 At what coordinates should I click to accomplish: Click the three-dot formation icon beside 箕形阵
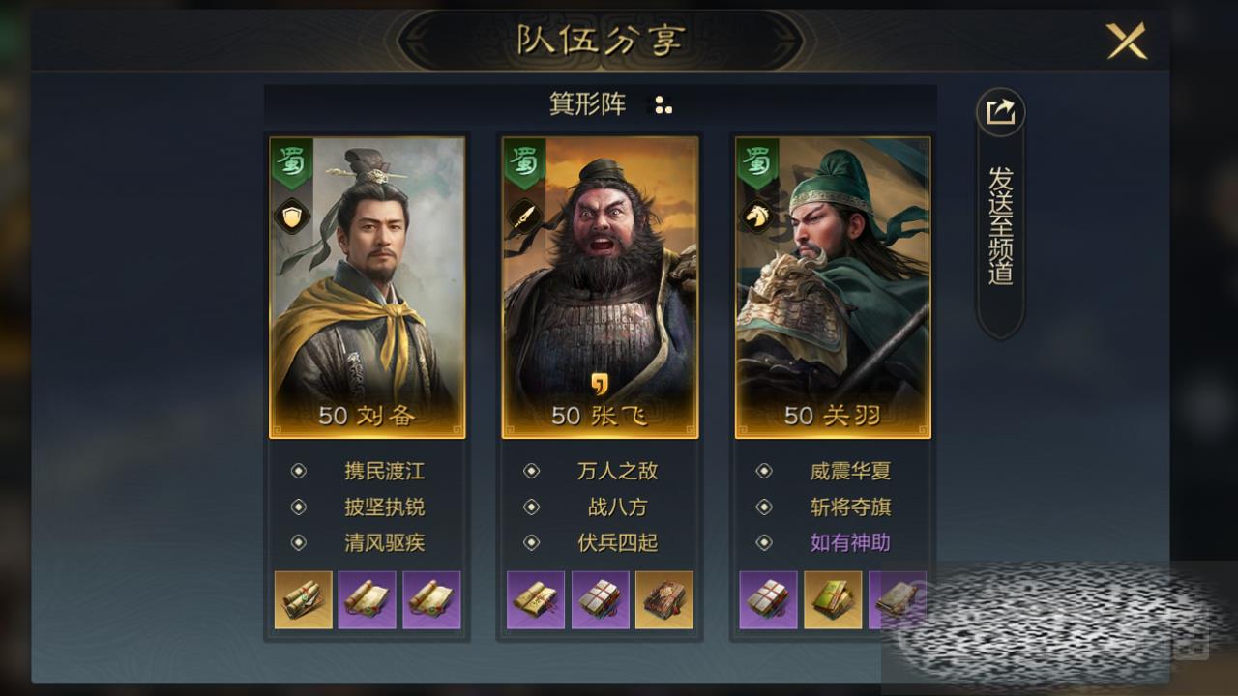[663, 105]
